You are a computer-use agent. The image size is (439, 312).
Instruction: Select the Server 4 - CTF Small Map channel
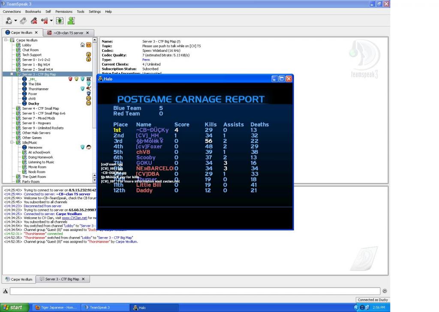(x=41, y=108)
